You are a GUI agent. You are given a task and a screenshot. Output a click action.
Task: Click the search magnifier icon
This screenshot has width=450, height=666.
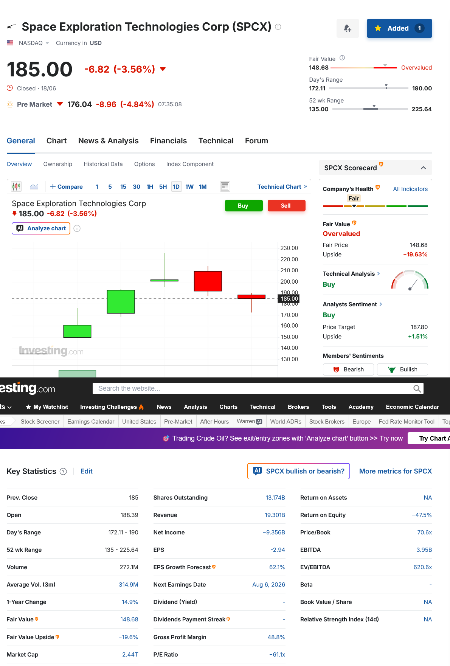click(x=417, y=388)
